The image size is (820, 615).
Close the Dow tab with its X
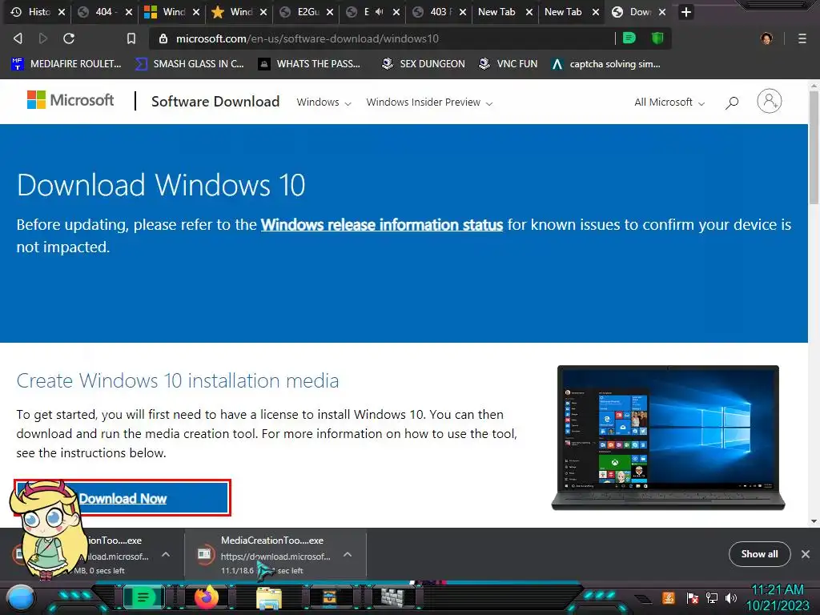[662, 11]
